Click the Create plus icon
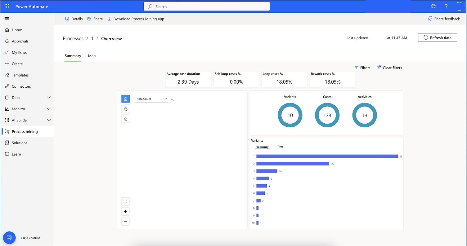The image size is (467, 246). [x=7, y=64]
